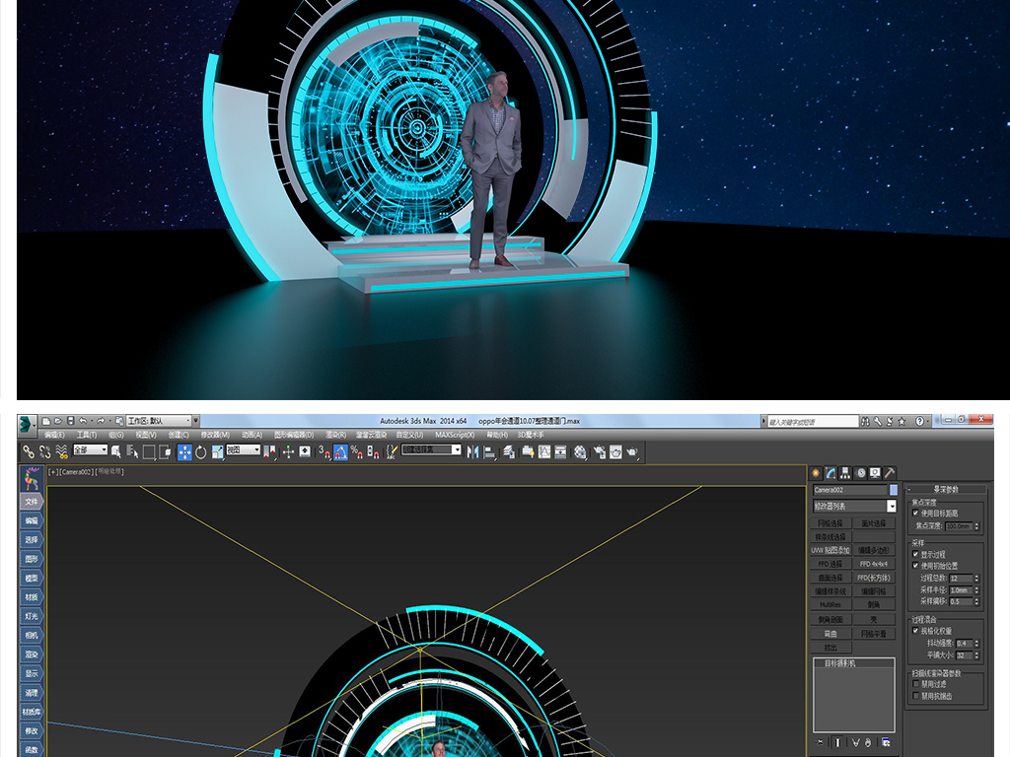Click the FFD 4x4x4 modifier button
Screen dimensions: 1010x757
coord(873,564)
